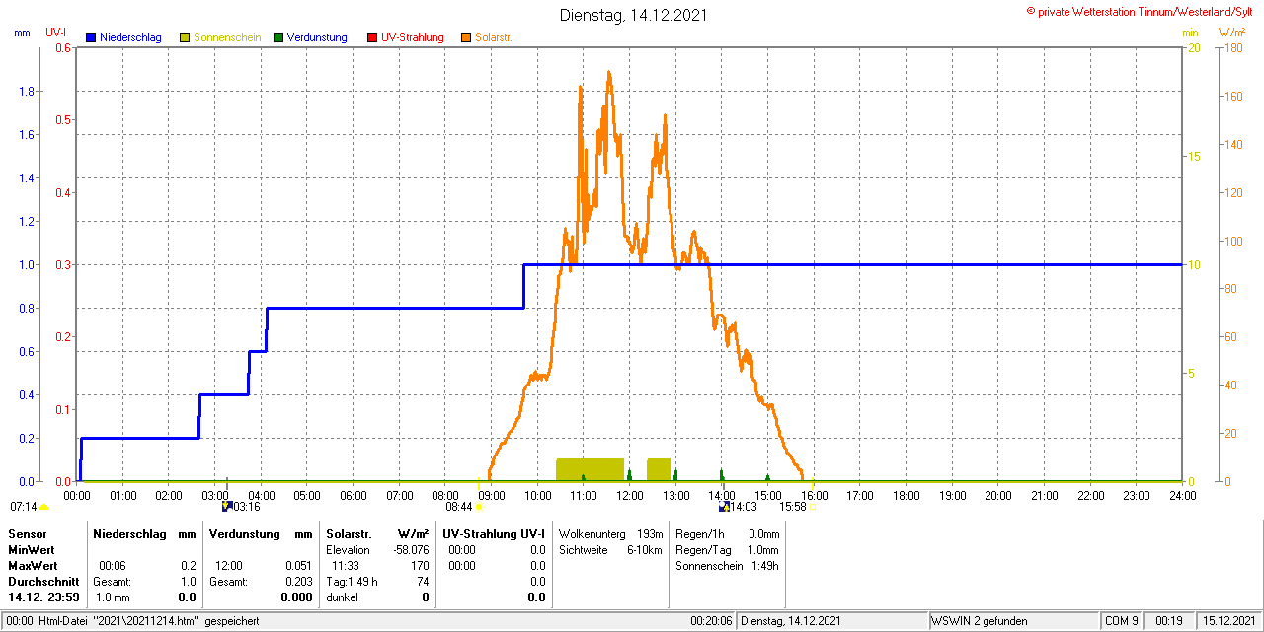The height and width of the screenshot is (632, 1264).
Task: Click the Solarstr. max value 170
Action: pyautogui.click(x=421, y=565)
